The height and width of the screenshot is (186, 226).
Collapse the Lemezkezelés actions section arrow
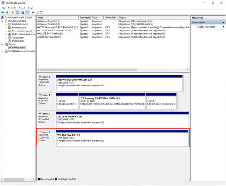click(223, 23)
